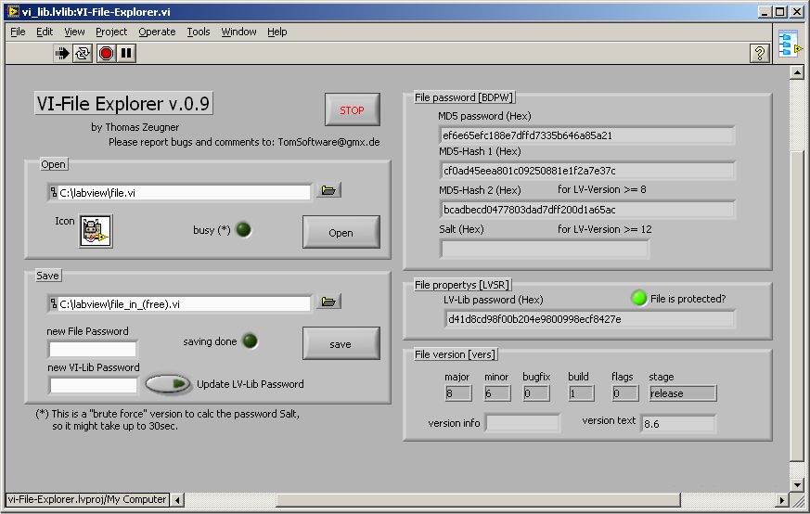Click the horizontal scrollbar right arrow

coord(781,500)
